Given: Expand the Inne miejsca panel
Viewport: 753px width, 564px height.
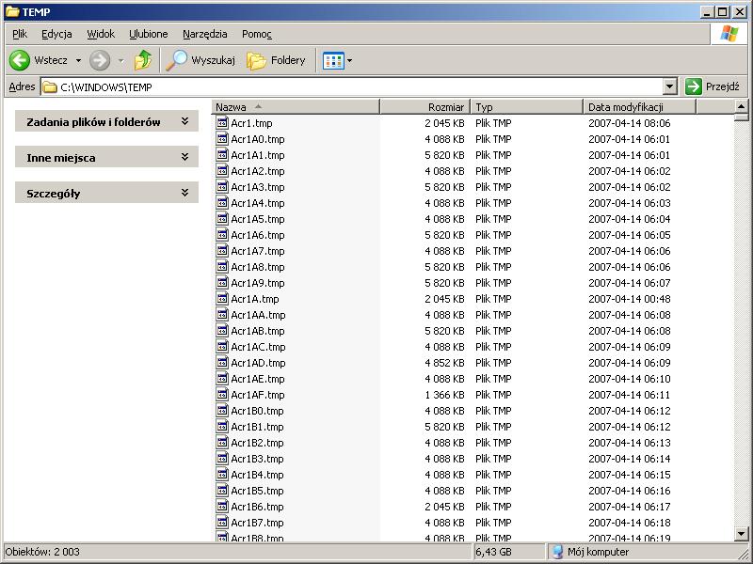Looking at the screenshot, I should click(184, 157).
